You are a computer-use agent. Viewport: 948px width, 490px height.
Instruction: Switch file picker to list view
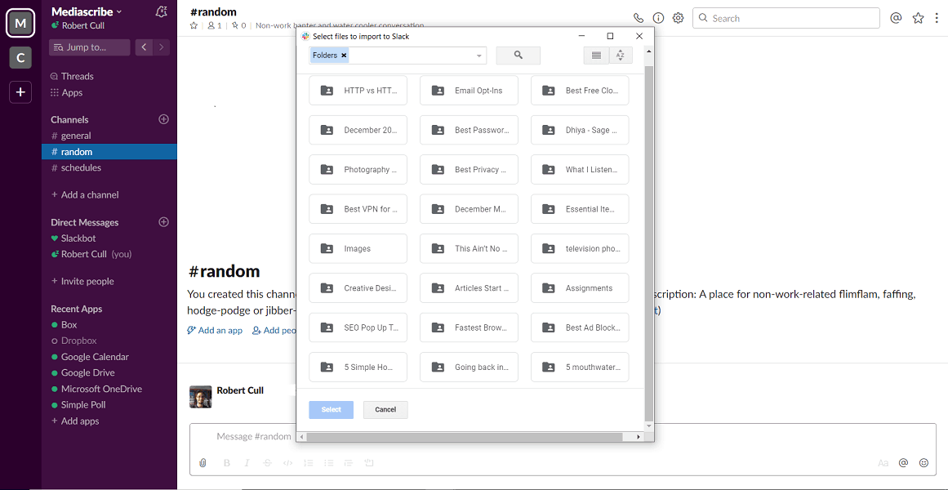[596, 55]
